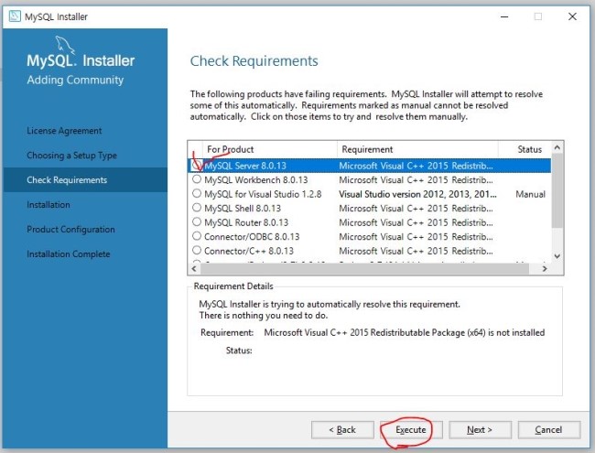
Task: Select MySQL for Visual Studio 1.2.8 radio
Action: click(x=197, y=193)
